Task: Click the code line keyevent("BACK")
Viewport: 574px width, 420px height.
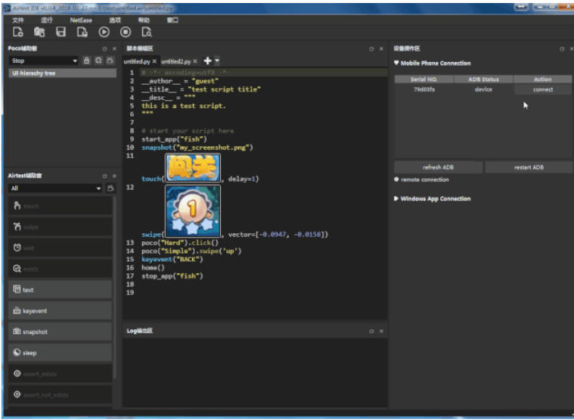Action: pos(172,260)
